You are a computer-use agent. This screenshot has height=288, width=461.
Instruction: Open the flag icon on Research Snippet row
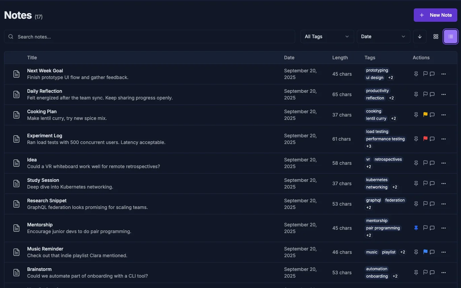click(x=425, y=204)
